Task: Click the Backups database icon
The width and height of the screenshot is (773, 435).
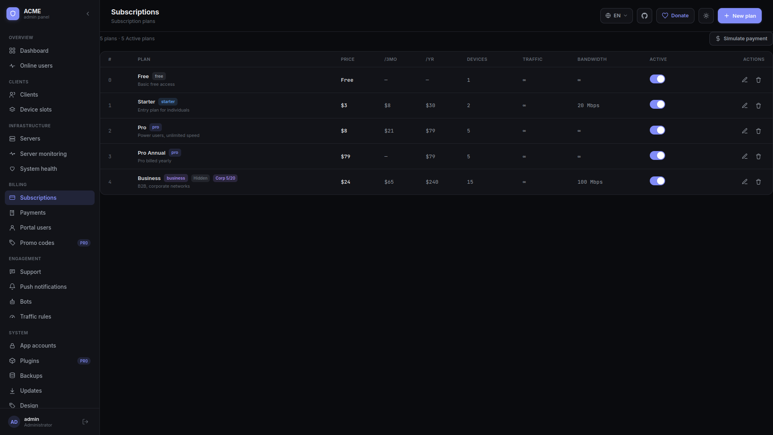Action: point(12,376)
